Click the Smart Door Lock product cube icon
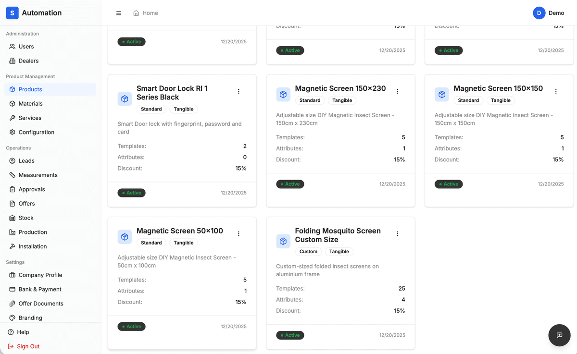Image resolution: width=577 pixels, height=354 pixels. [125, 99]
